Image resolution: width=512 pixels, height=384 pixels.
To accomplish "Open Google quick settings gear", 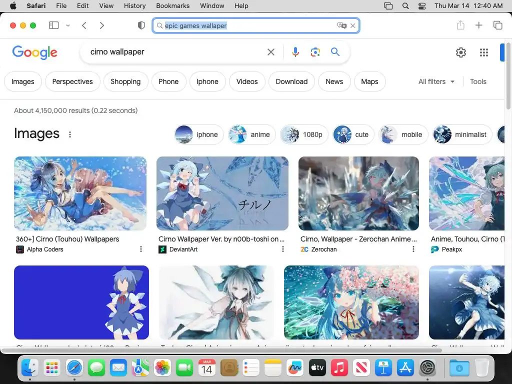I will tap(460, 52).
